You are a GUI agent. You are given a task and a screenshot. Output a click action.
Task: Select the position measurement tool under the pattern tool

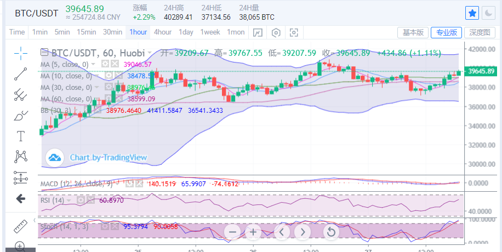tap(21, 177)
